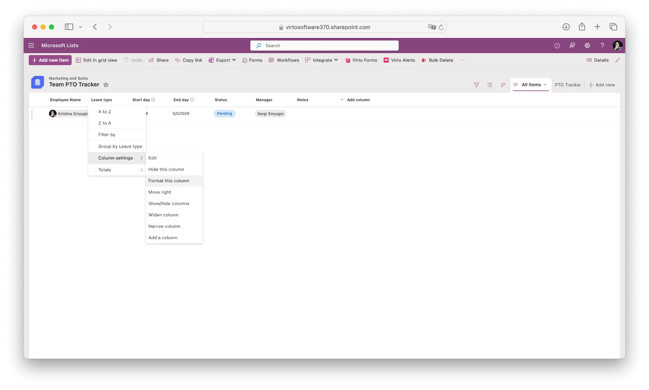Expand the Column settings submenu
The width and height of the screenshot is (649, 390).
117,158
